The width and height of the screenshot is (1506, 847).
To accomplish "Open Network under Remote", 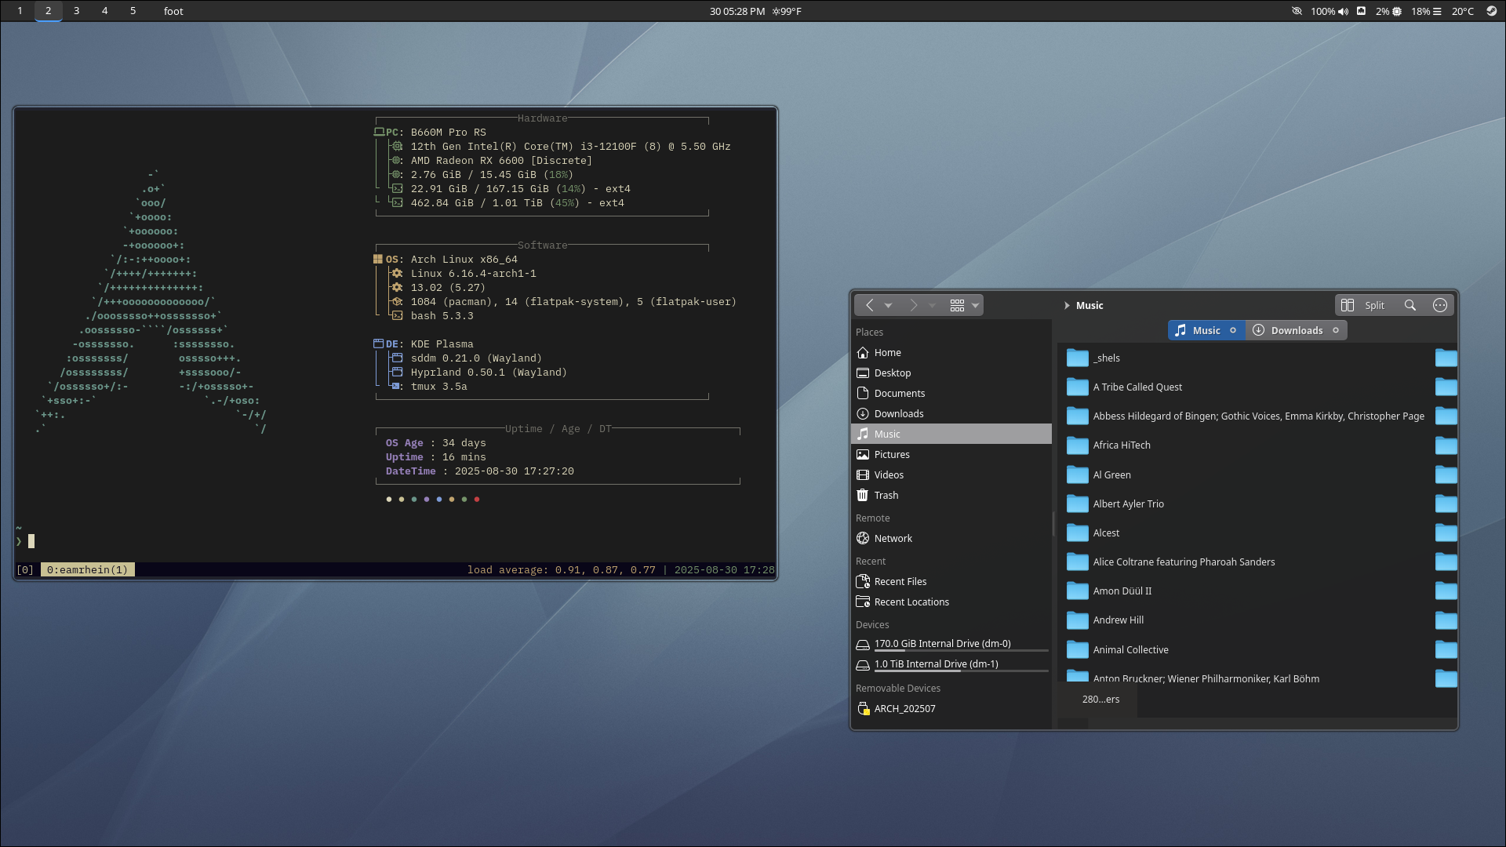I will 951,539.
